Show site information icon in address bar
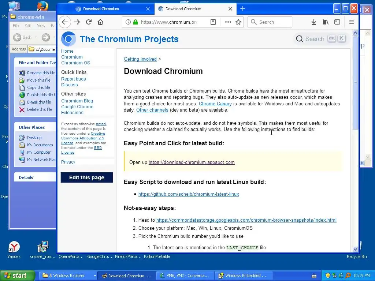Image resolution: width=375 pixels, height=281 pixels. click(x=128, y=22)
